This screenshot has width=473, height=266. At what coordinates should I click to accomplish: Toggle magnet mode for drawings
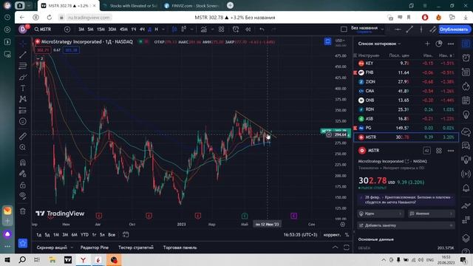point(23,163)
